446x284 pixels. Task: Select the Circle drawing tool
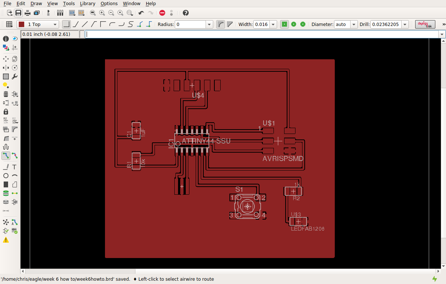click(x=6, y=176)
